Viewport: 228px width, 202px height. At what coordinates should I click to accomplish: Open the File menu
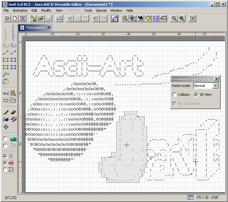pos(6,10)
